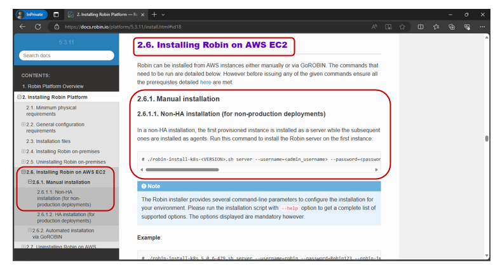The height and width of the screenshot is (267, 500).
Task: Click the 2.6.1.1. Non-HA installation heading
Action: click(x=231, y=114)
